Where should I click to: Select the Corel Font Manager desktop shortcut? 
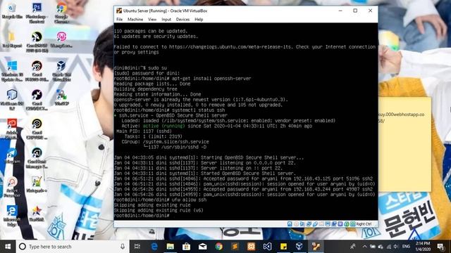37,158
